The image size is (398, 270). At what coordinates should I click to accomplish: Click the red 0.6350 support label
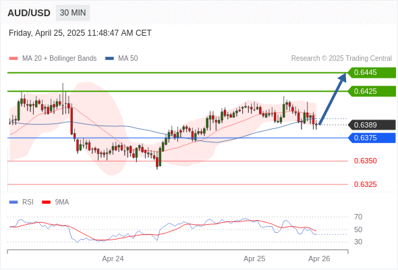pos(365,161)
